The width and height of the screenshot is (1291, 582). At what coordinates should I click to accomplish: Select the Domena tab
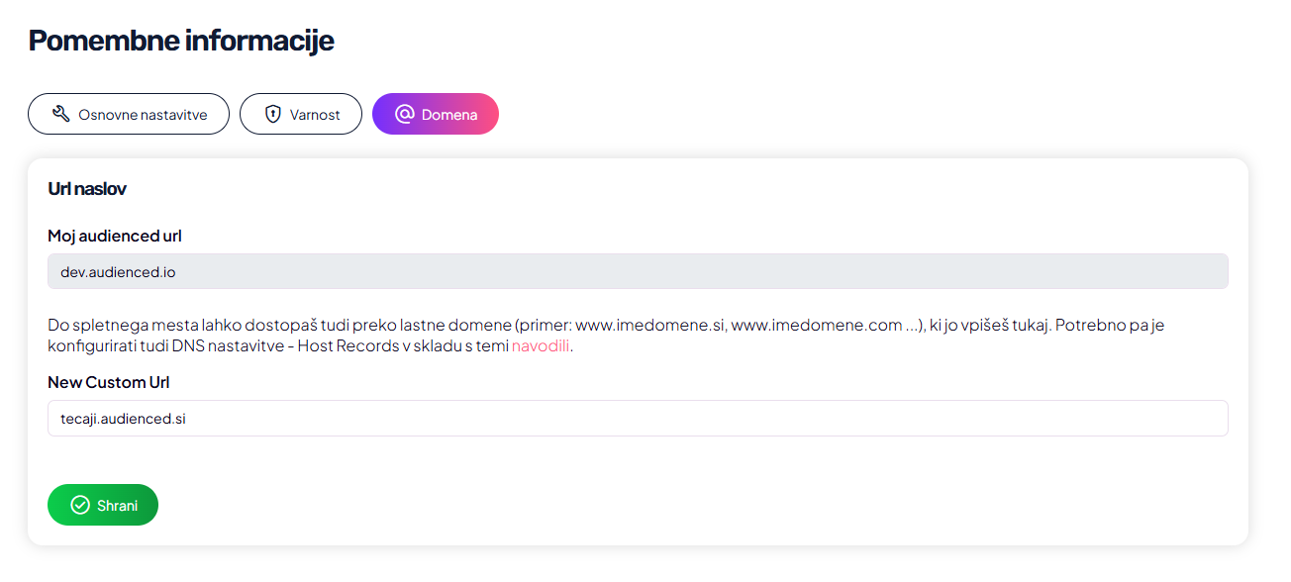tap(436, 115)
